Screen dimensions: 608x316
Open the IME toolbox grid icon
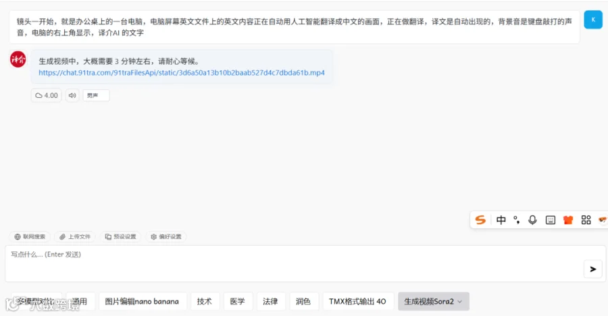click(x=586, y=220)
